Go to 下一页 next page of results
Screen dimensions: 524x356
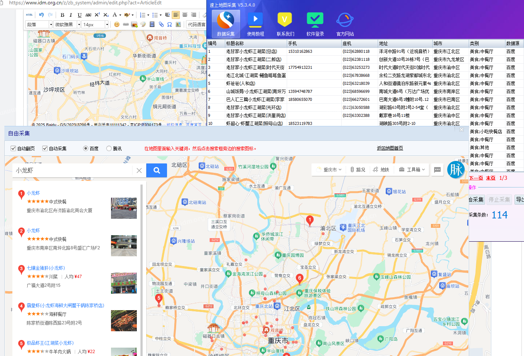coord(476,178)
